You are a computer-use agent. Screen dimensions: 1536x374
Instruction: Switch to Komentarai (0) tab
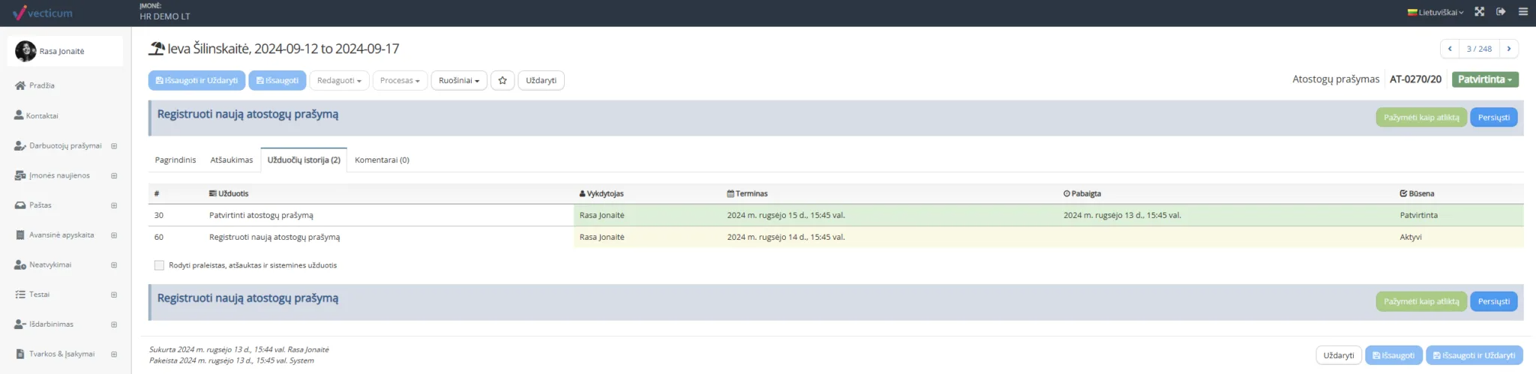tap(382, 160)
